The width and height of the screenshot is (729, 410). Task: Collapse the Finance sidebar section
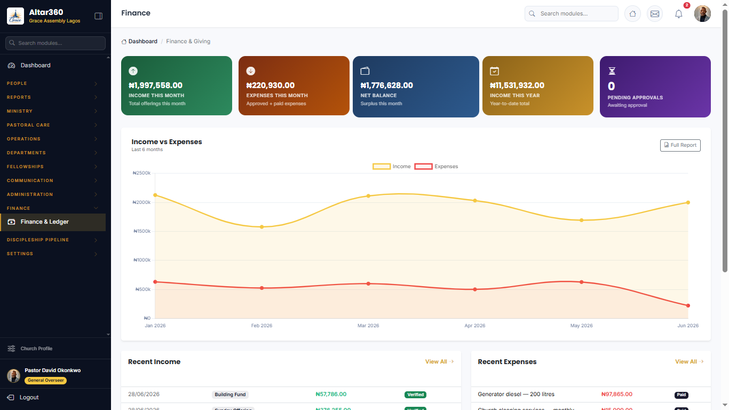(x=53, y=208)
